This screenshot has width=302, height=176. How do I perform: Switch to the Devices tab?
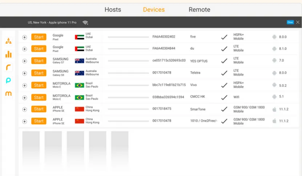tap(154, 9)
